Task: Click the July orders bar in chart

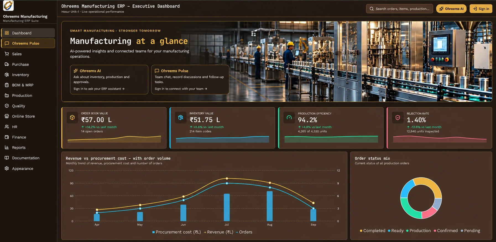Action: pyautogui.click(x=227, y=208)
